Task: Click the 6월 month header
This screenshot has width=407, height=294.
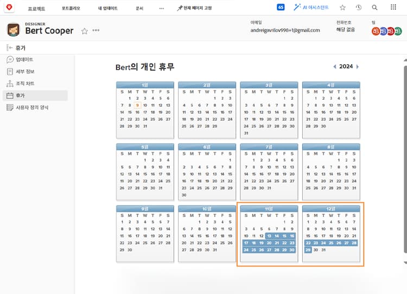Action: 207,147
